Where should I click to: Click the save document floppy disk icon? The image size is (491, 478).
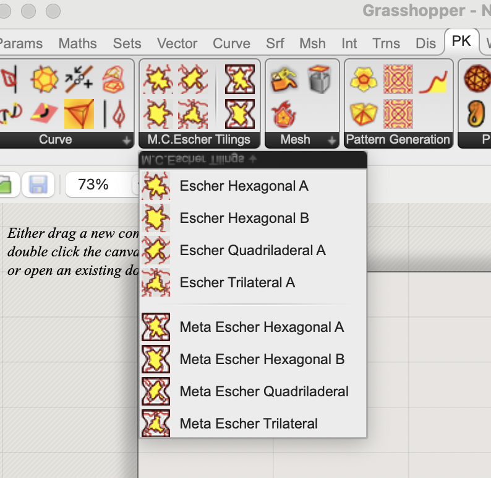pos(38,185)
